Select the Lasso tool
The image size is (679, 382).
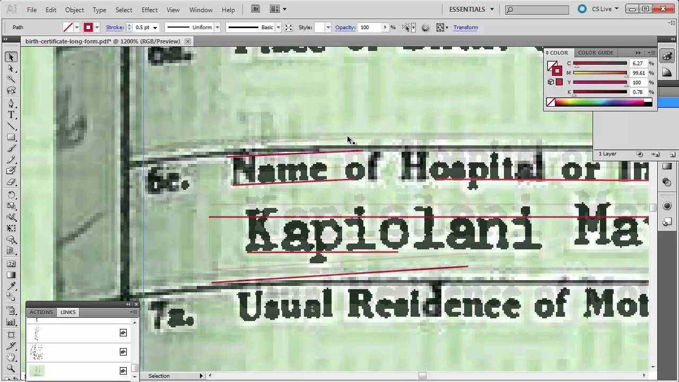click(x=11, y=91)
